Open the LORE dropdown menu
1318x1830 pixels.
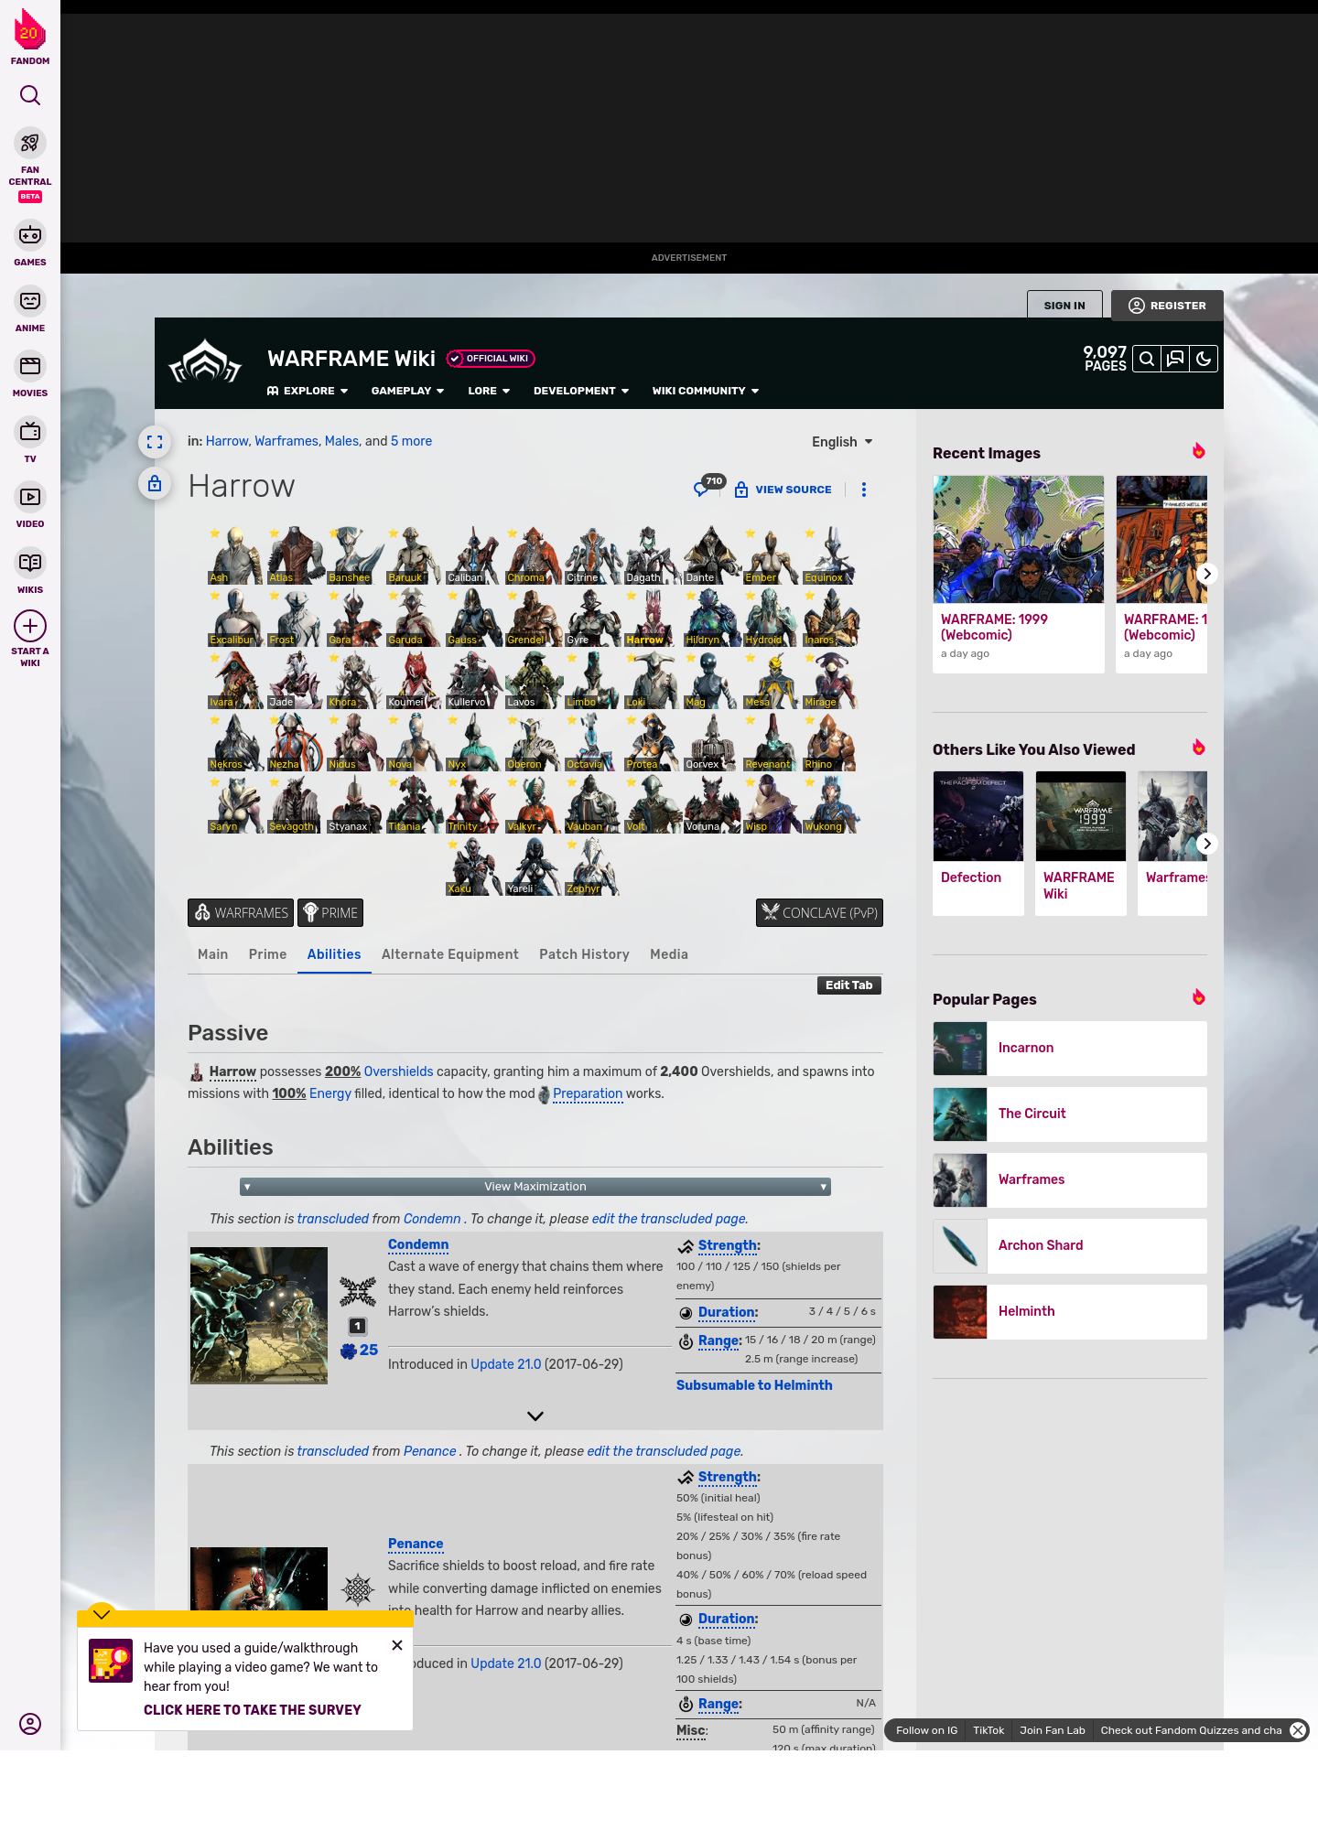489,391
